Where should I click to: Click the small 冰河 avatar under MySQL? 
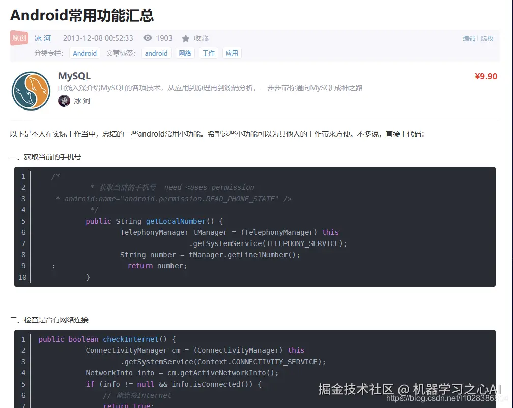[x=64, y=101]
